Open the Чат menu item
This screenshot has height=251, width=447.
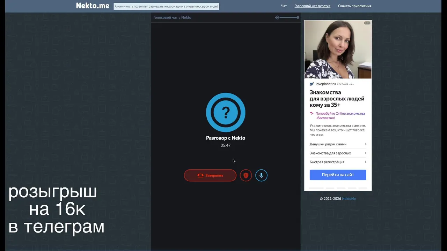(284, 6)
